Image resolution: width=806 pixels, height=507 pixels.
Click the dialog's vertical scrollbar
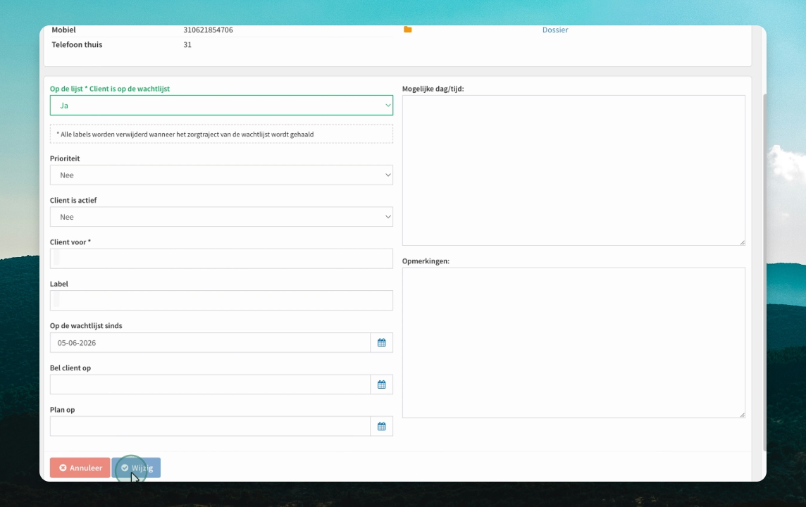pyautogui.click(x=764, y=273)
